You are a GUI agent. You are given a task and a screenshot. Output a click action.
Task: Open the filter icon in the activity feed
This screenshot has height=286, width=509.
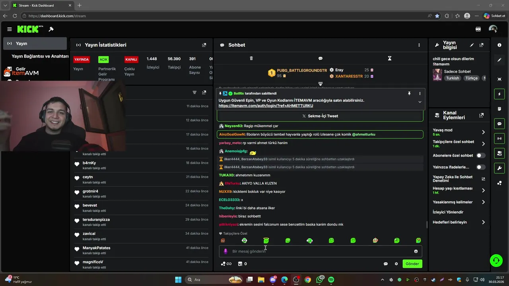click(x=194, y=93)
